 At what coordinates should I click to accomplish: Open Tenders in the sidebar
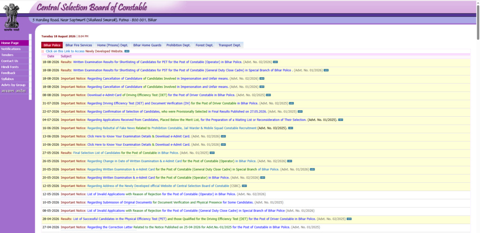point(15,55)
